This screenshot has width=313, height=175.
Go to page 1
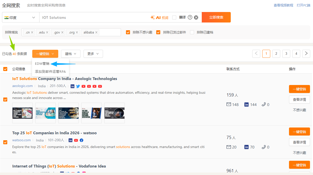pos(266,54)
